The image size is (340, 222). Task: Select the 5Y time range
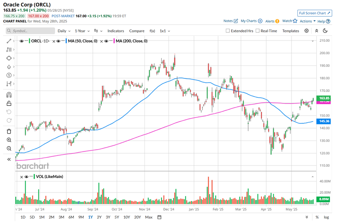coord(116,217)
